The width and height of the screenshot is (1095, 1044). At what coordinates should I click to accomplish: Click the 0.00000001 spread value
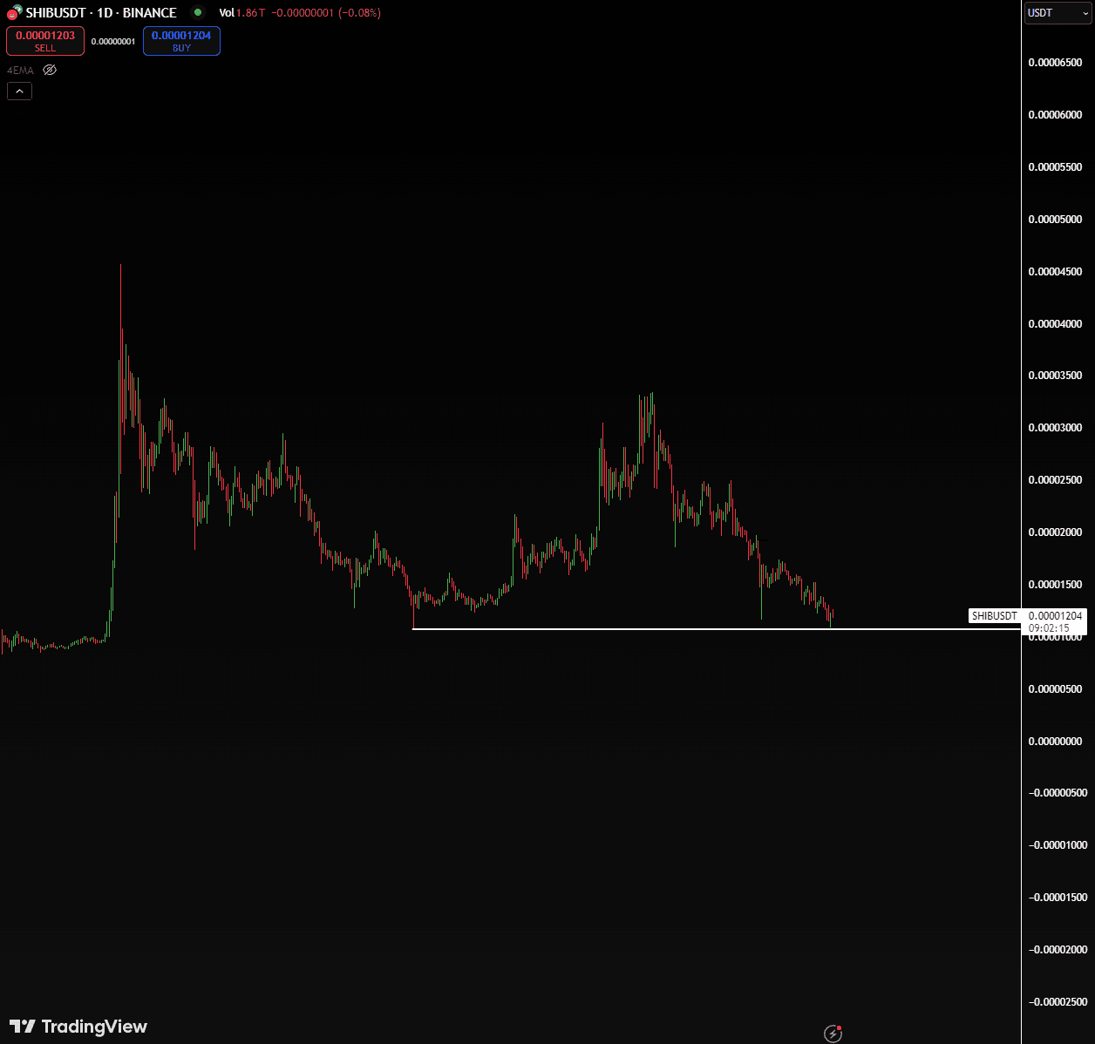pos(113,42)
